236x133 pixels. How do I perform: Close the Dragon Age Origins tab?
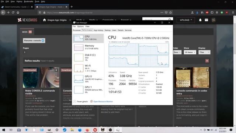point(66,7)
